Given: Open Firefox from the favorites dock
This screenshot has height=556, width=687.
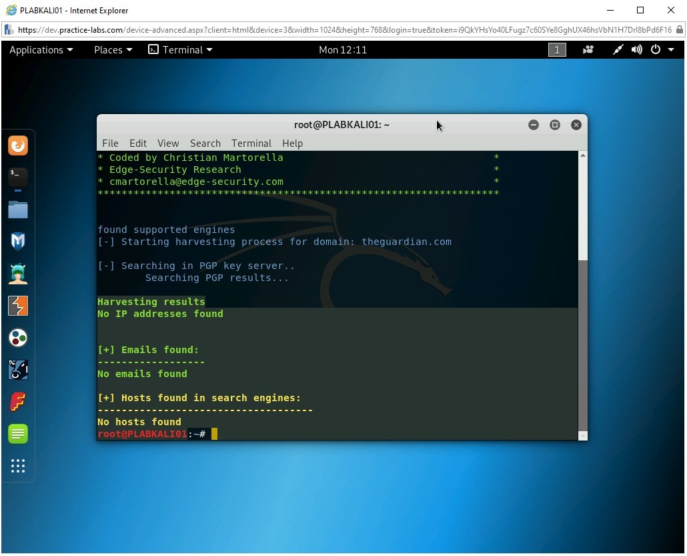Looking at the screenshot, I should point(18,146).
